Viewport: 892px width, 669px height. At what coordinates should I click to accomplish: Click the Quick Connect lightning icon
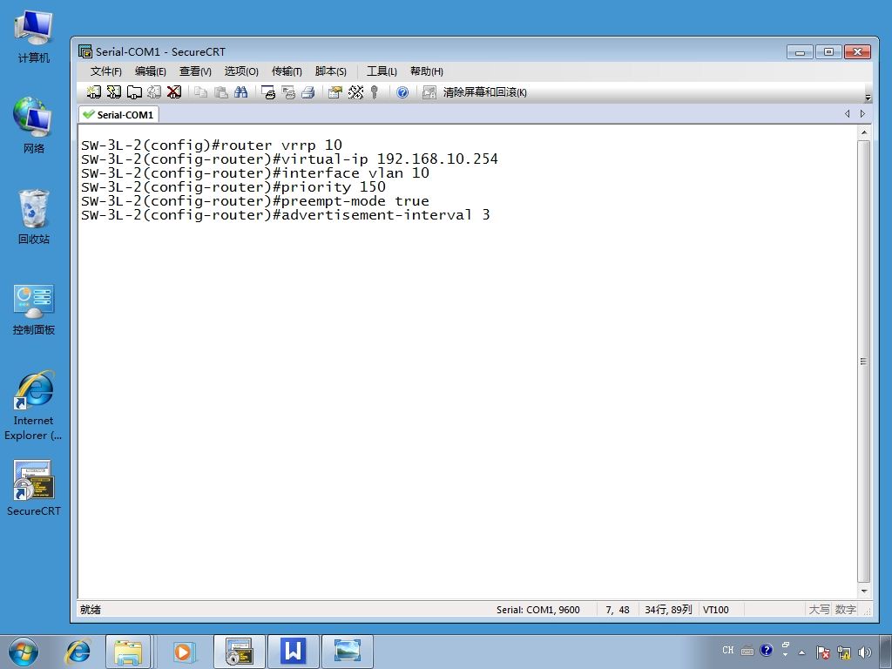click(114, 92)
